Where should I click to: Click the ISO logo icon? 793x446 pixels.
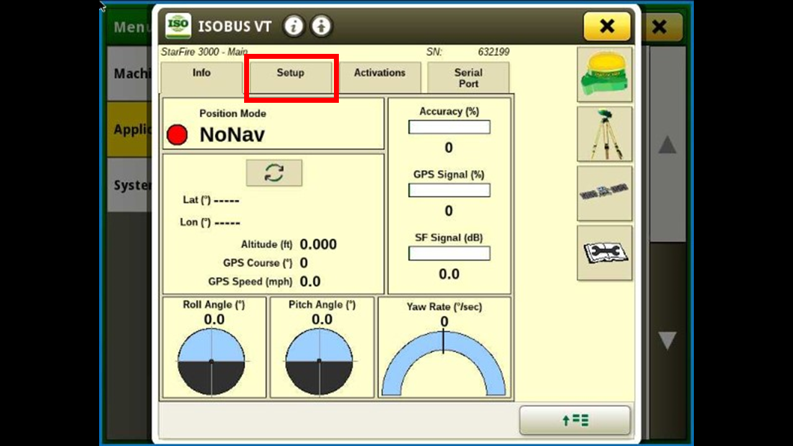pos(178,26)
